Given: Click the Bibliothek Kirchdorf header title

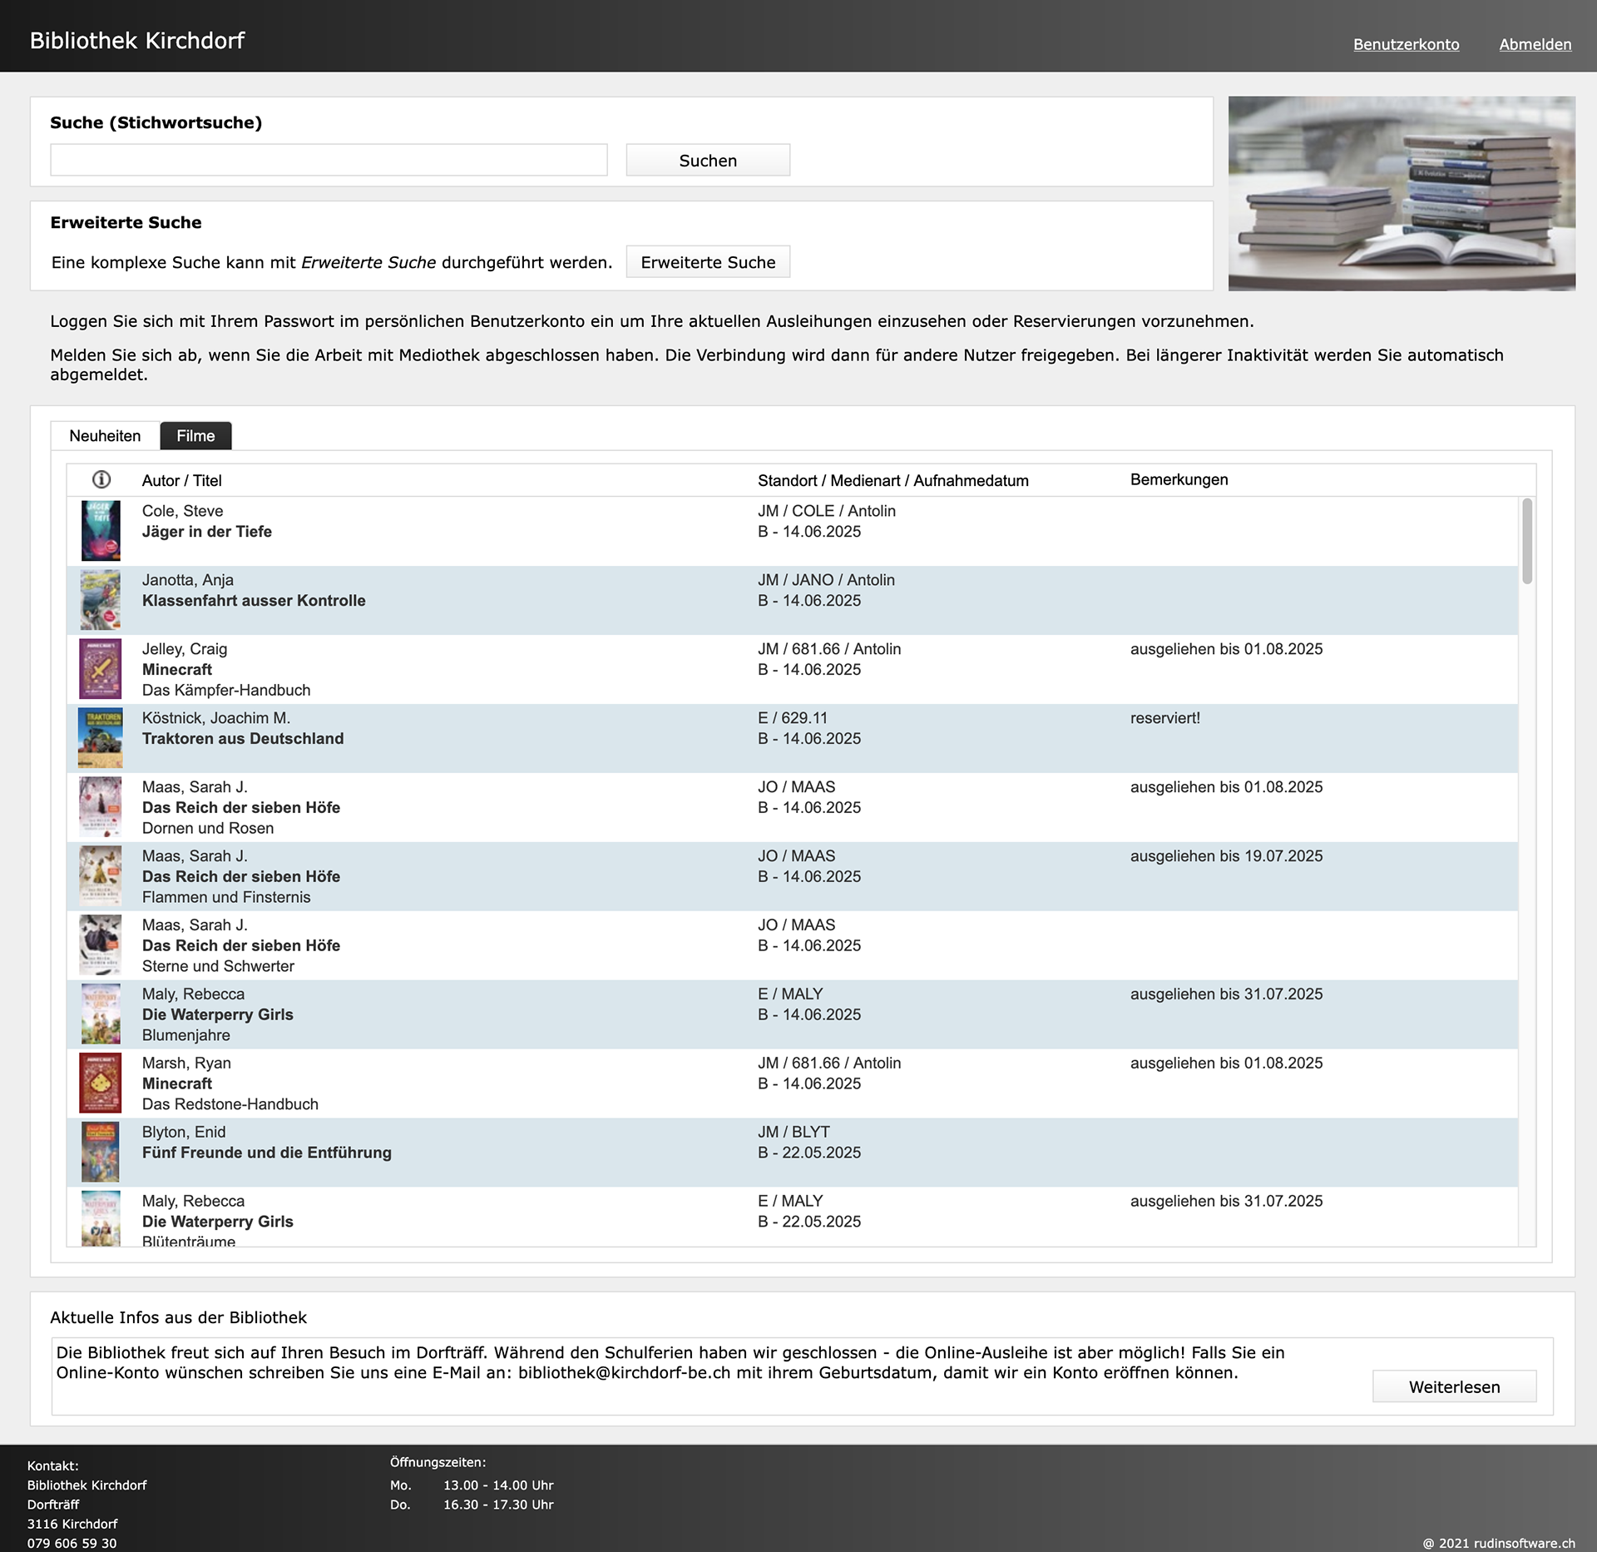Looking at the screenshot, I should coord(137,41).
